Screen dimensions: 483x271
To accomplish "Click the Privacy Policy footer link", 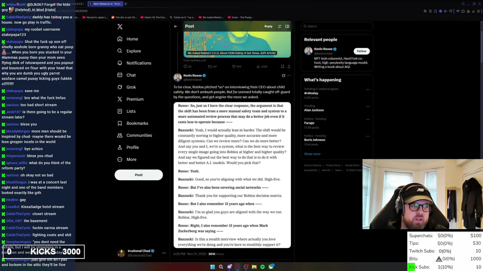I will [333, 165].
